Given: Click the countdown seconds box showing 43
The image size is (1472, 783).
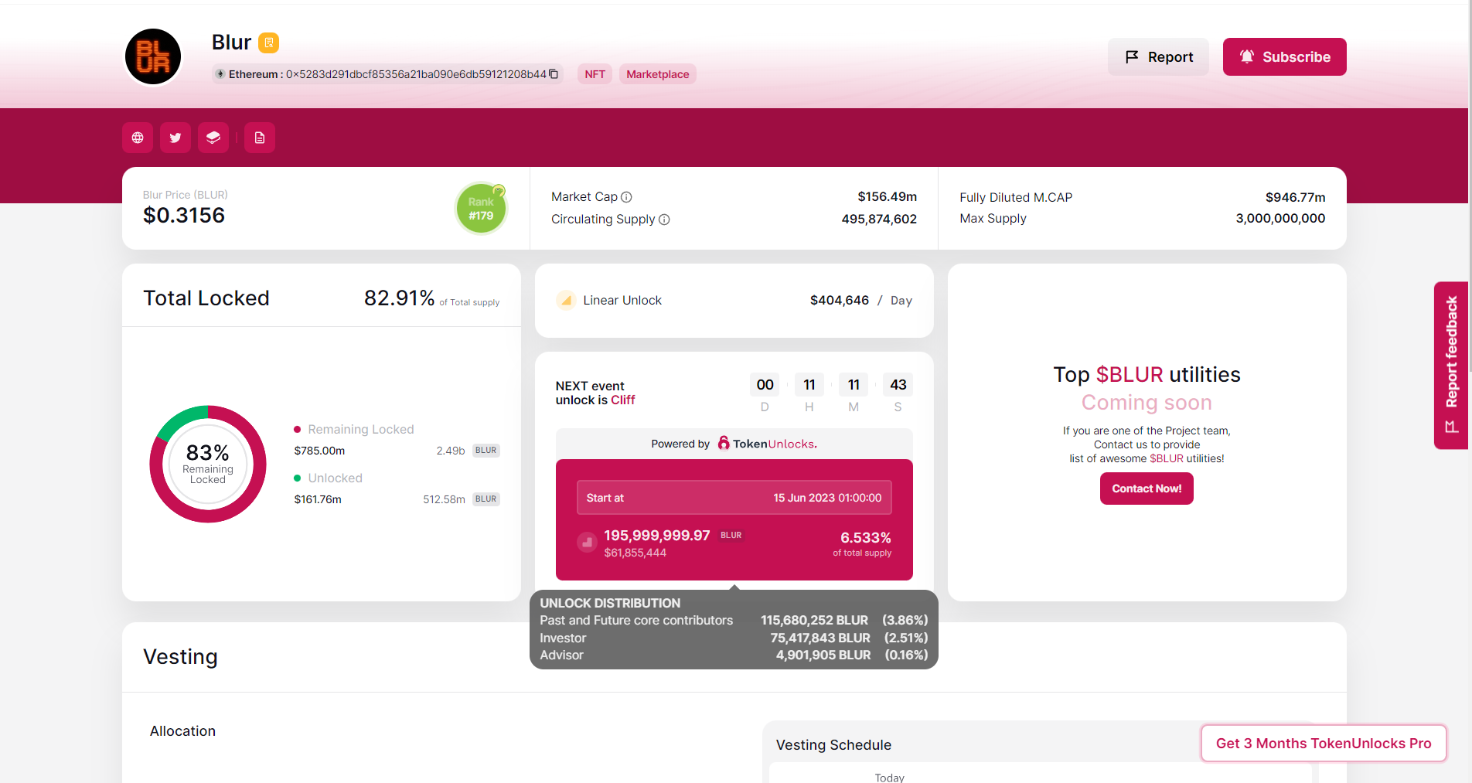Looking at the screenshot, I should click(898, 385).
